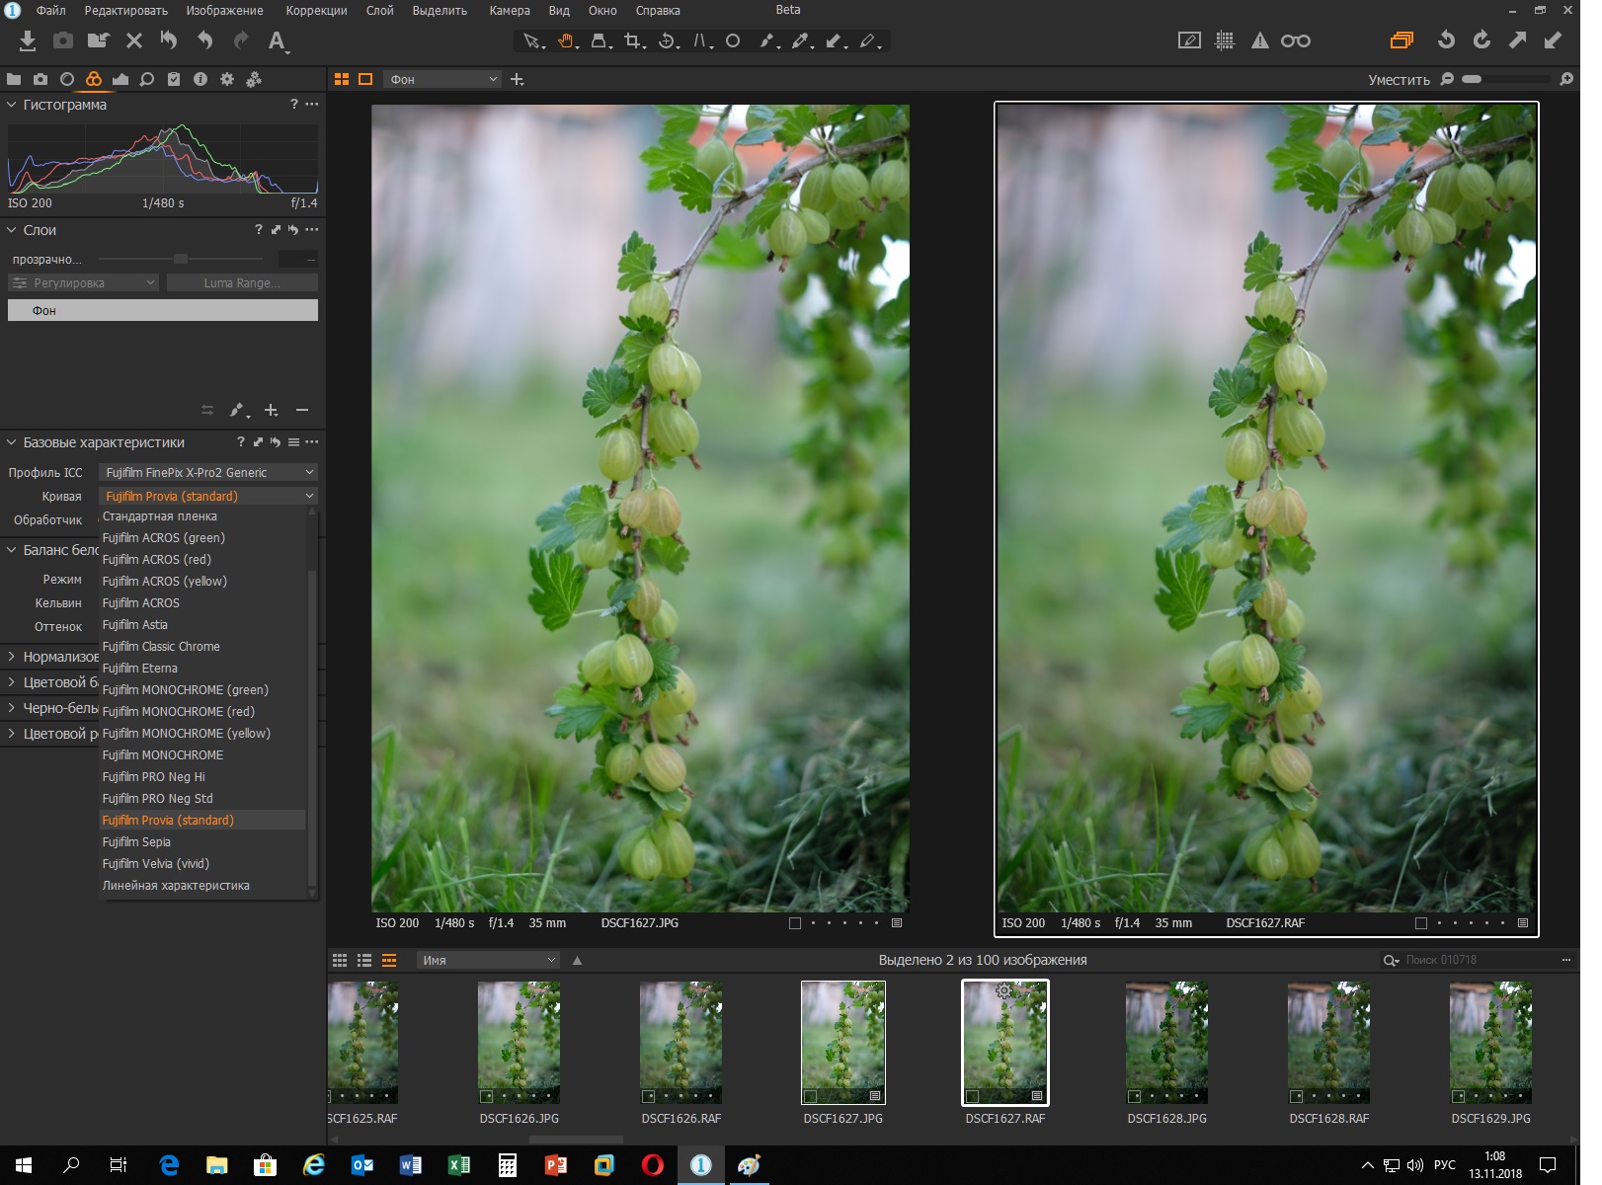Toggle color tag box under DSCF1627.RAF viewer
1602x1185 pixels.
tap(1421, 923)
